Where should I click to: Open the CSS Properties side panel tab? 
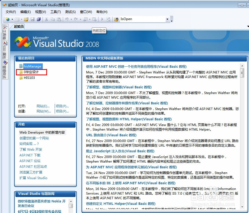pyautogui.click(x=5, y=50)
